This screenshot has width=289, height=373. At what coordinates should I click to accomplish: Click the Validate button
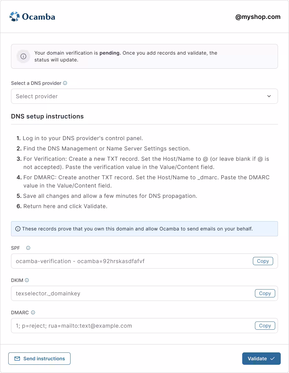click(x=261, y=358)
